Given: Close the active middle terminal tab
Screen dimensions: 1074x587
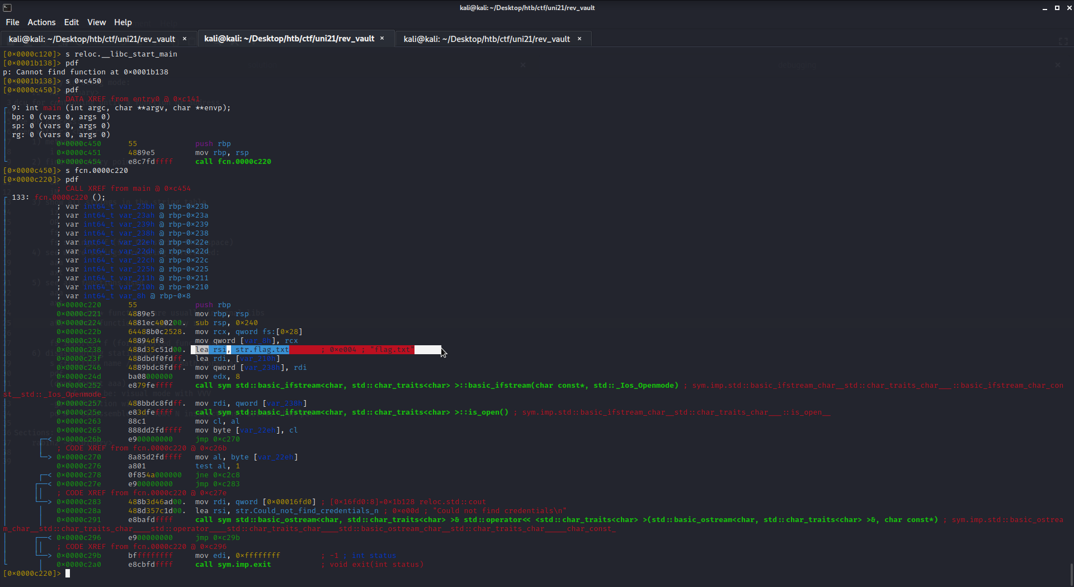Looking at the screenshot, I should click(382, 38).
